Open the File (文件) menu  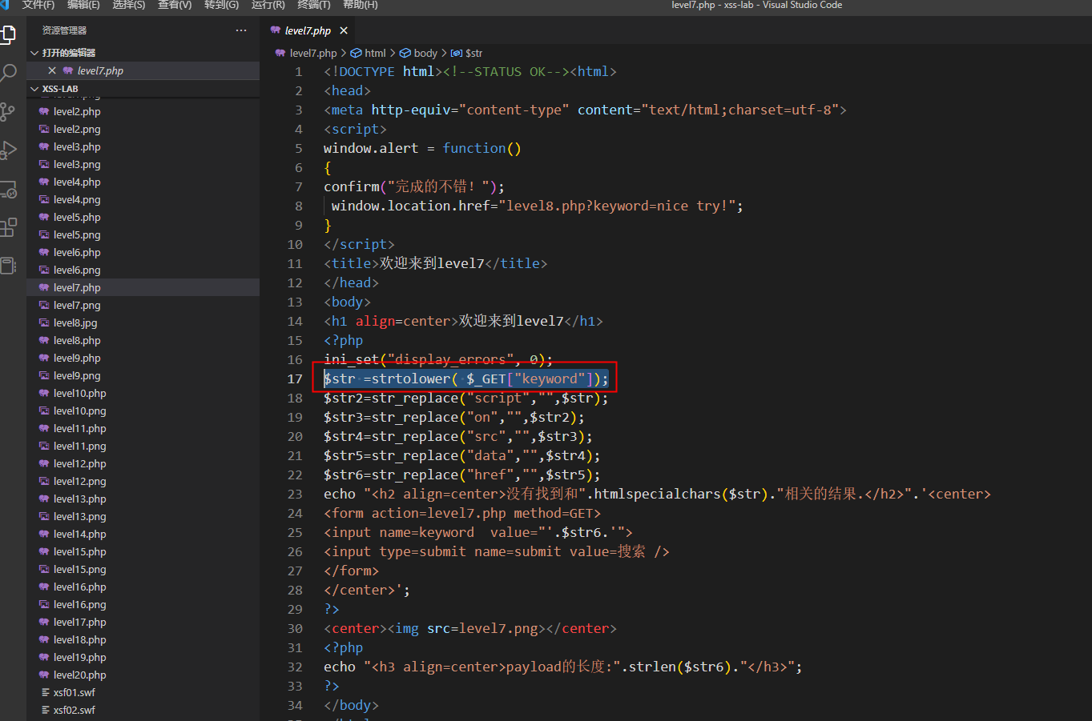38,5
